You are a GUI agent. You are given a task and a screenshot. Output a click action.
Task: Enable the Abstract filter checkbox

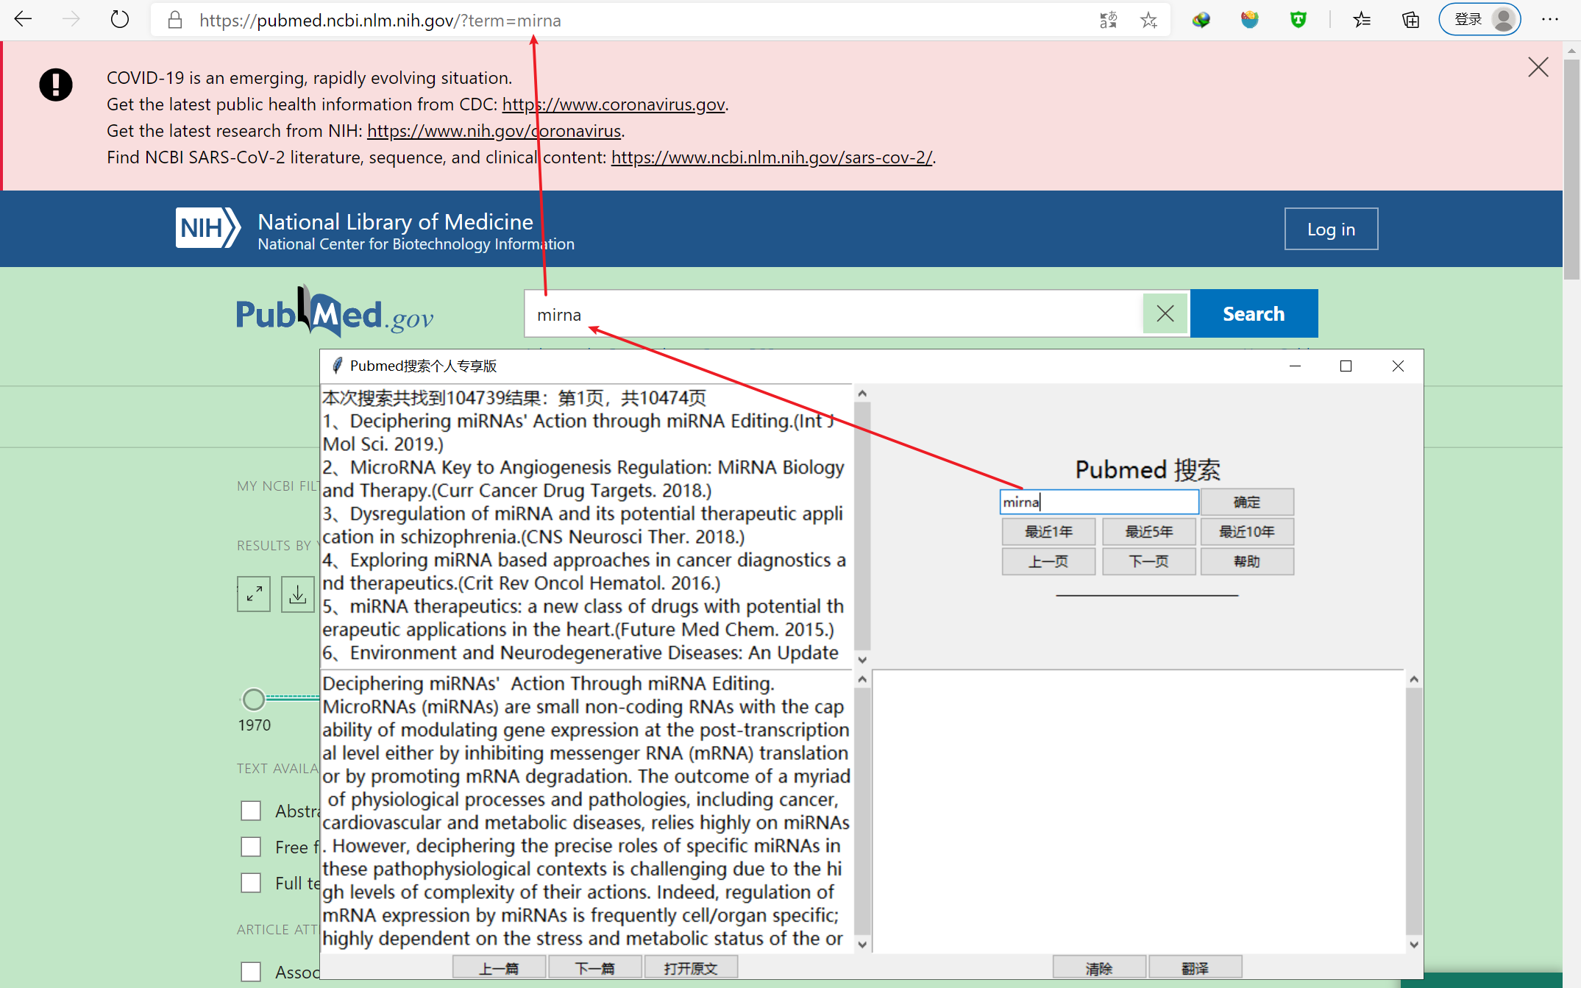[251, 810]
